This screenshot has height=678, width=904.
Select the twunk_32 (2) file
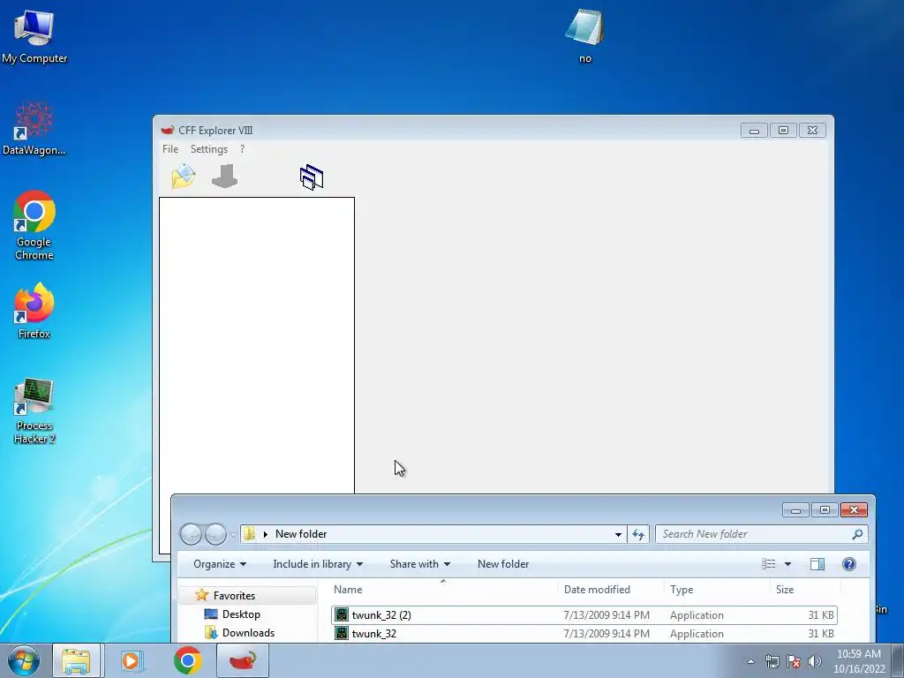pos(584,615)
